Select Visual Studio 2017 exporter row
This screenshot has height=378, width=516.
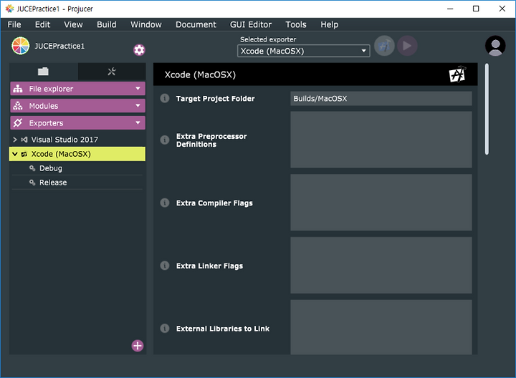[77, 140]
